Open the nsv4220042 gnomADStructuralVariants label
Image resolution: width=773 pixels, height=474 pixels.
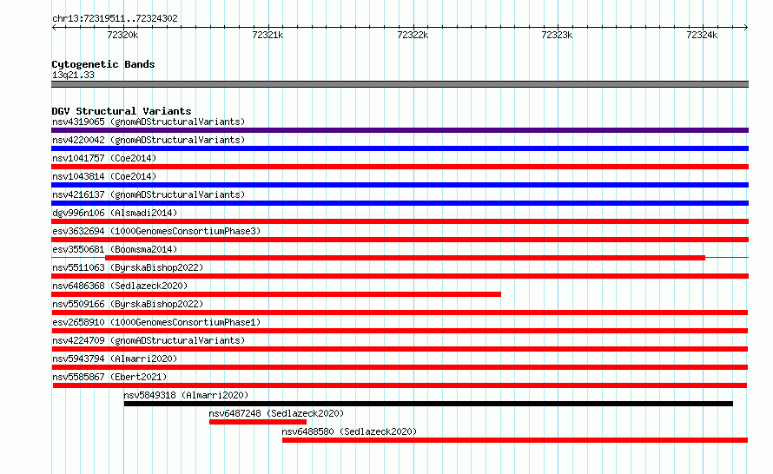149,140
